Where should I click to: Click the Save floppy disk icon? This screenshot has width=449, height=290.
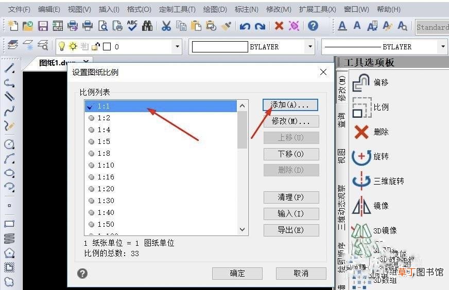point(43,26)
